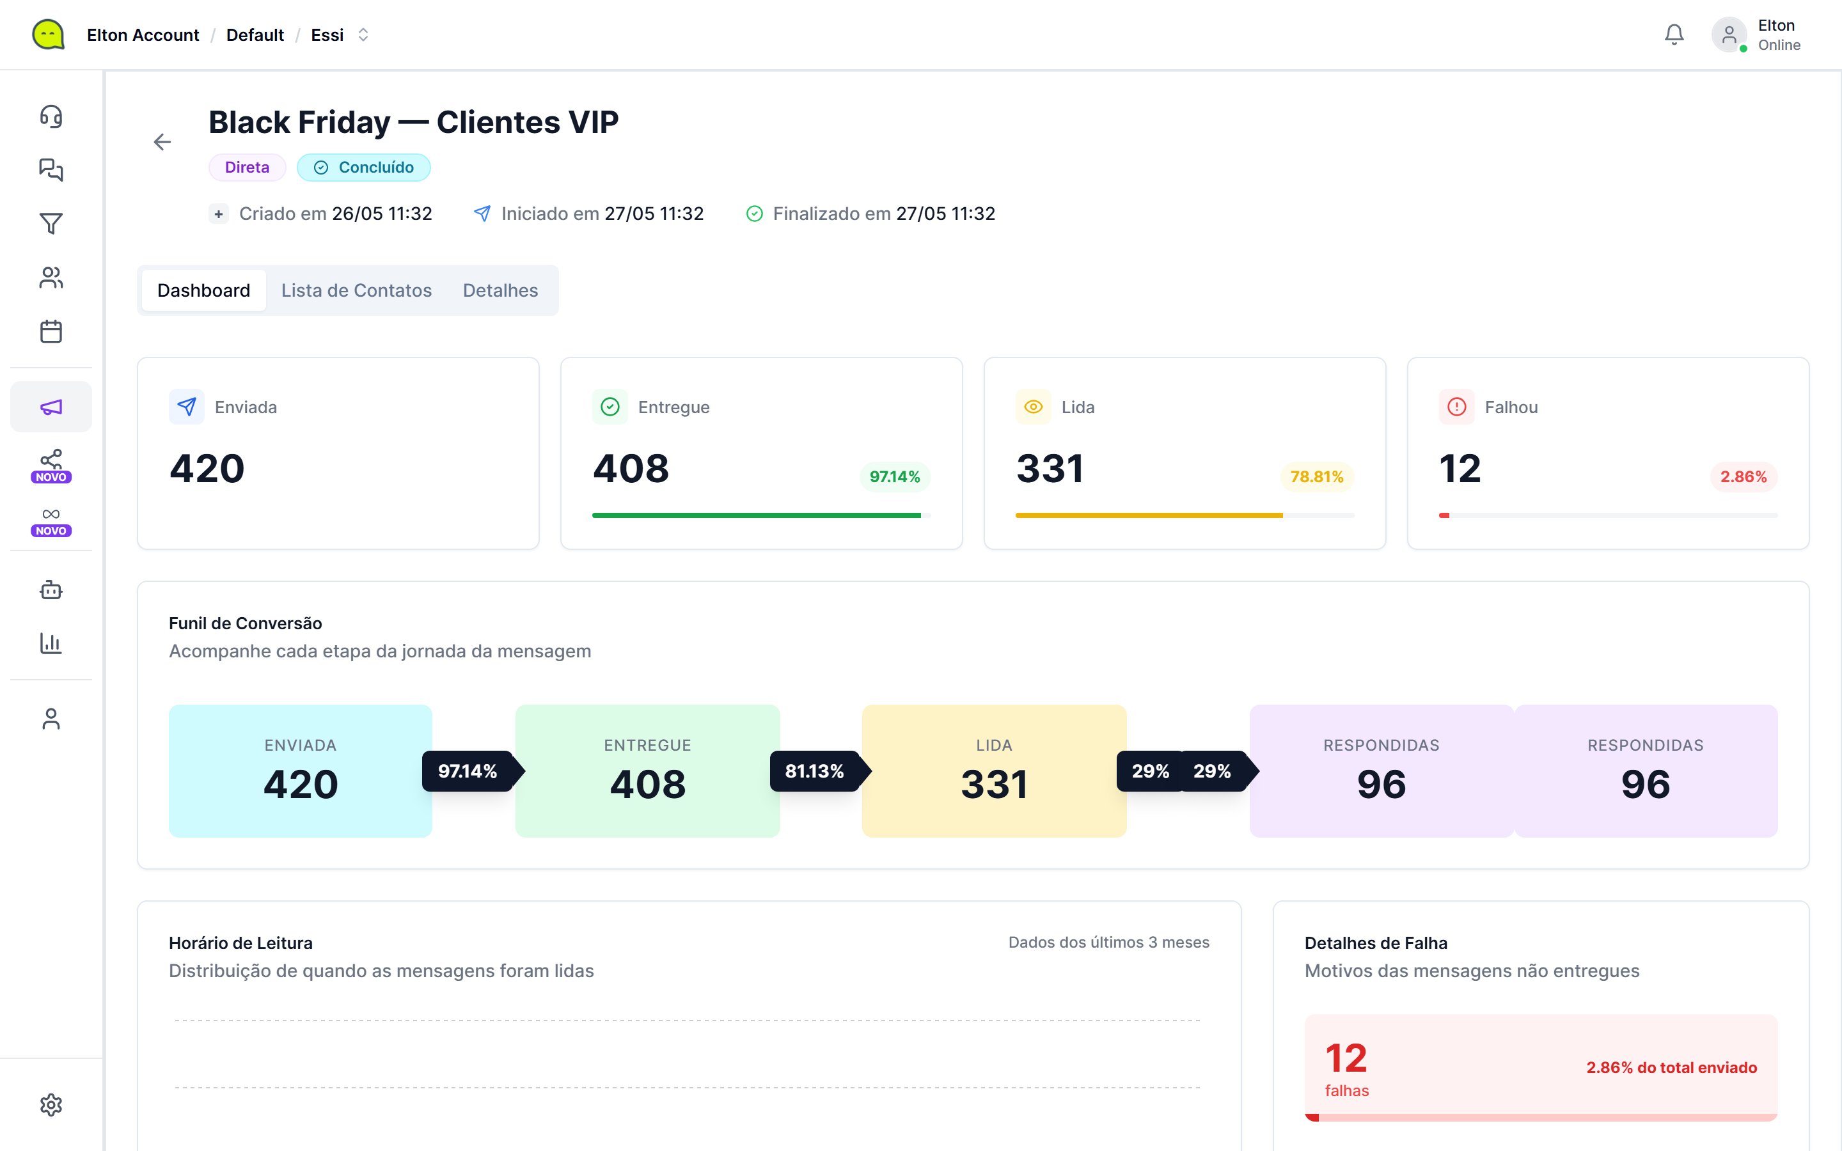Go back with the left arrow
The width and height of the screenshot is (1842, 1151).
[x=162, y=143]
